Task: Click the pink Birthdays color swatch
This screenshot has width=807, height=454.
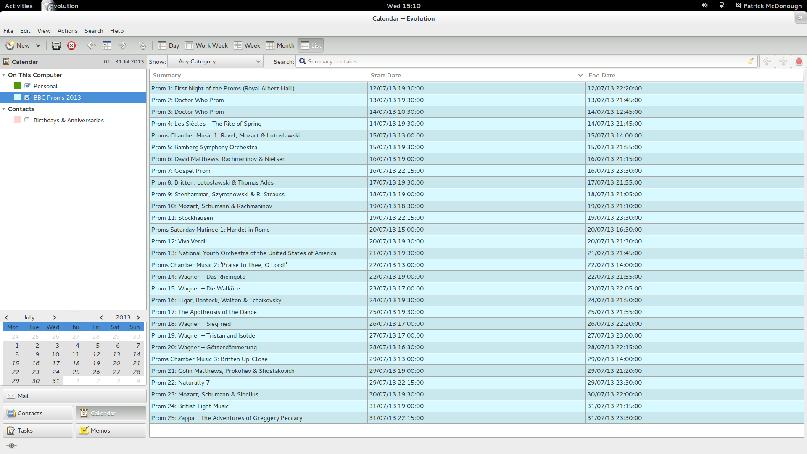Action: coord(18,120)
